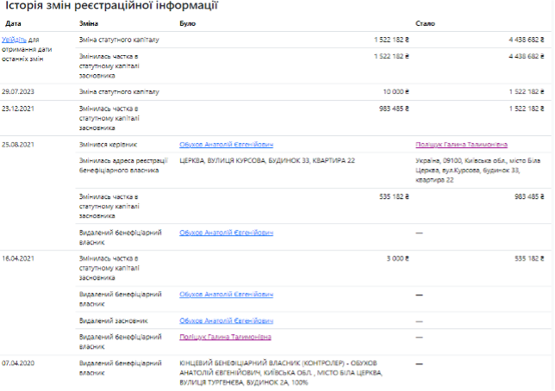
Task: Open Поліщук link in 16.04.2021 removed beneficiary row
Action: click(x=225, y=337)
